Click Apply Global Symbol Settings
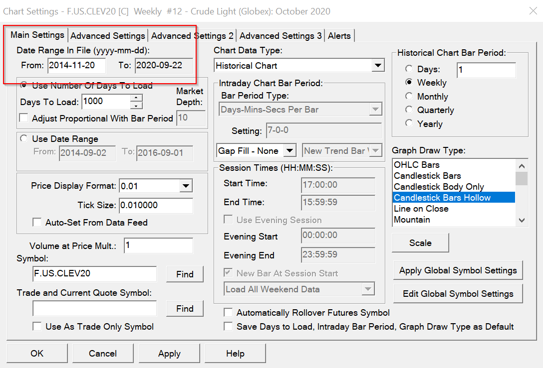Image resolution: width=543 pixels, height=368 pixels. (x=458, y=270)
